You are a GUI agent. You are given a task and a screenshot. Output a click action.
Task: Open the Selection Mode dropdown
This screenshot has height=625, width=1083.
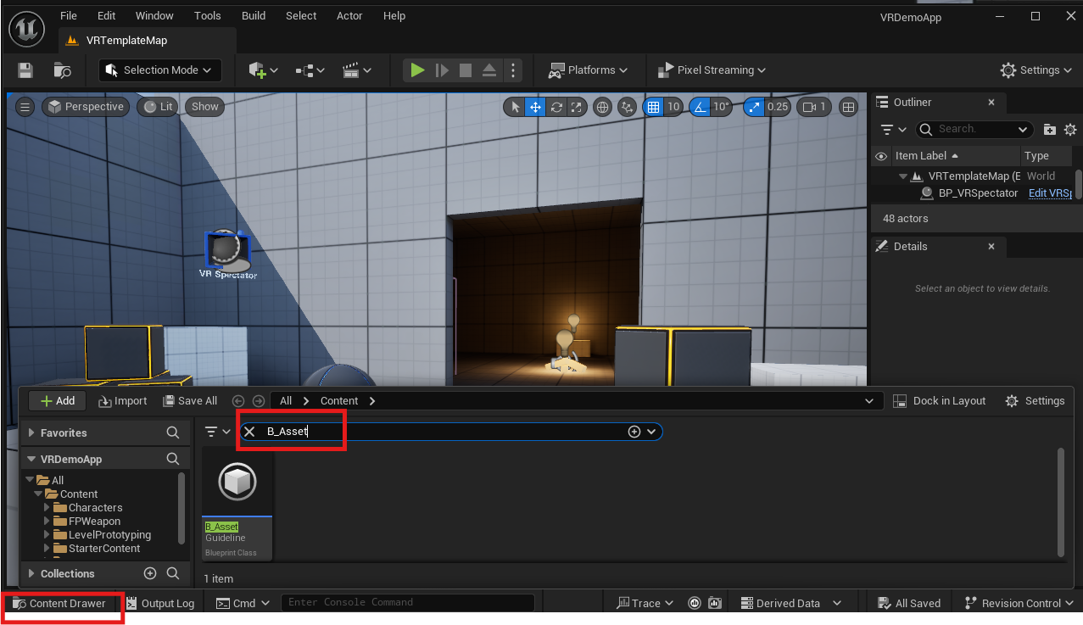click(x=160, y=70)
